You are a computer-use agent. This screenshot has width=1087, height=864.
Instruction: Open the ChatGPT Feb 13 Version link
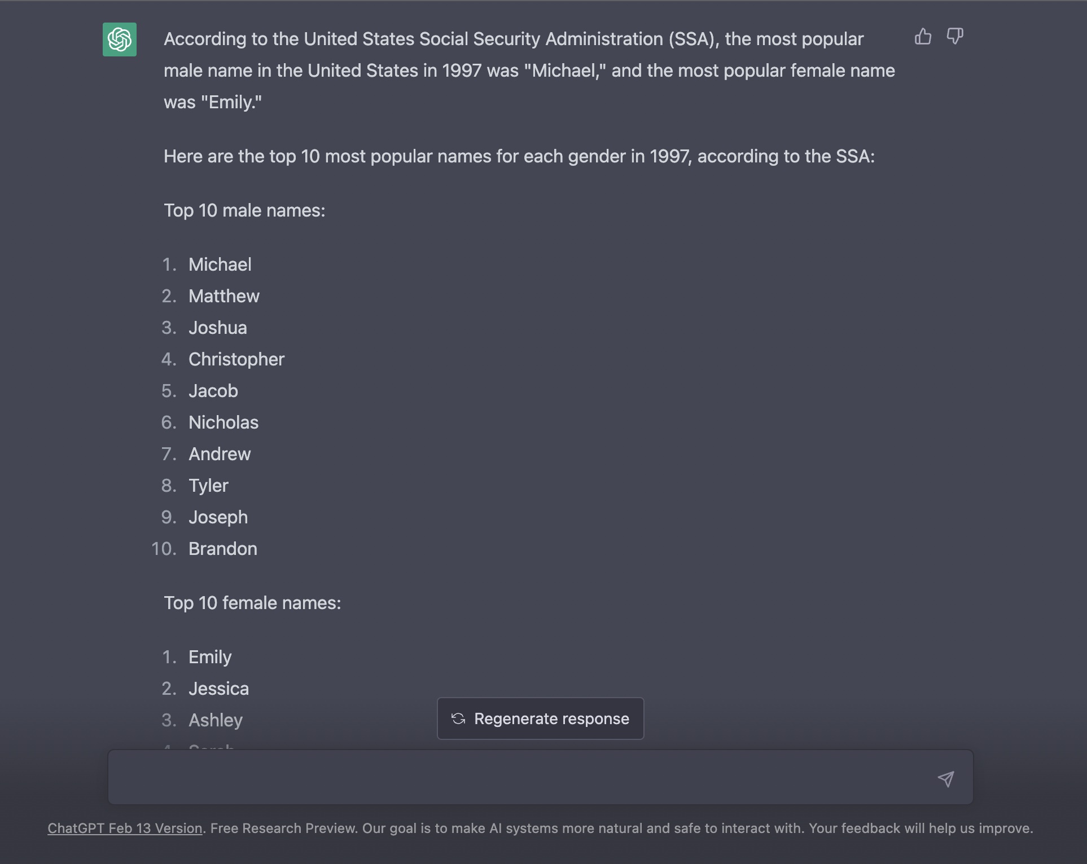click(125, 828)
